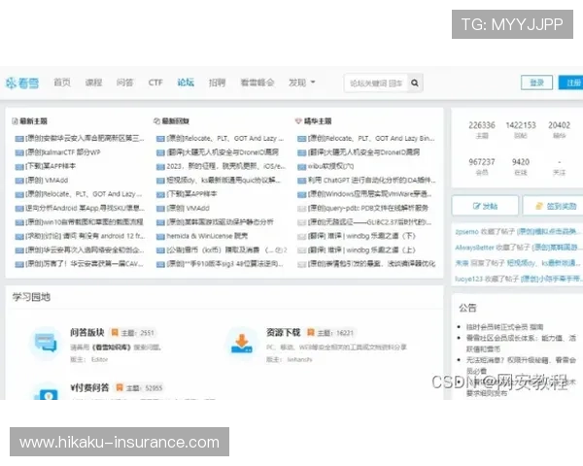Click grey envelope icon beside windbg 乐趣之道（上）

301,250
